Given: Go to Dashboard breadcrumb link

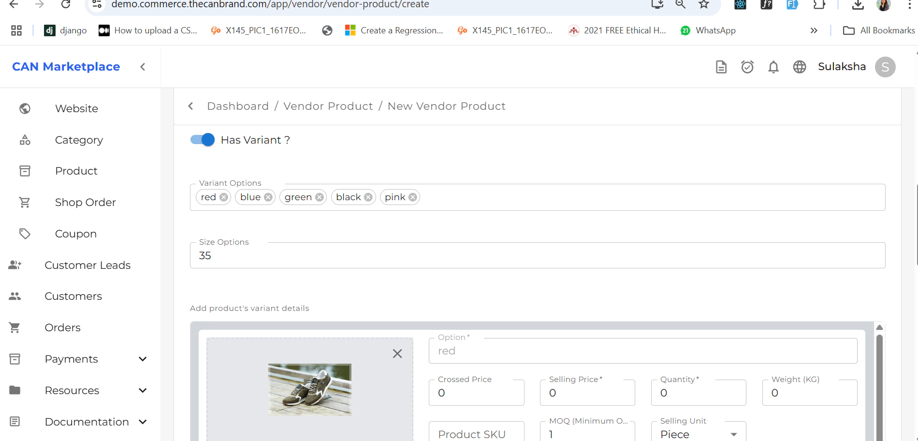Looking at the screenshot, I should (238, 106).
